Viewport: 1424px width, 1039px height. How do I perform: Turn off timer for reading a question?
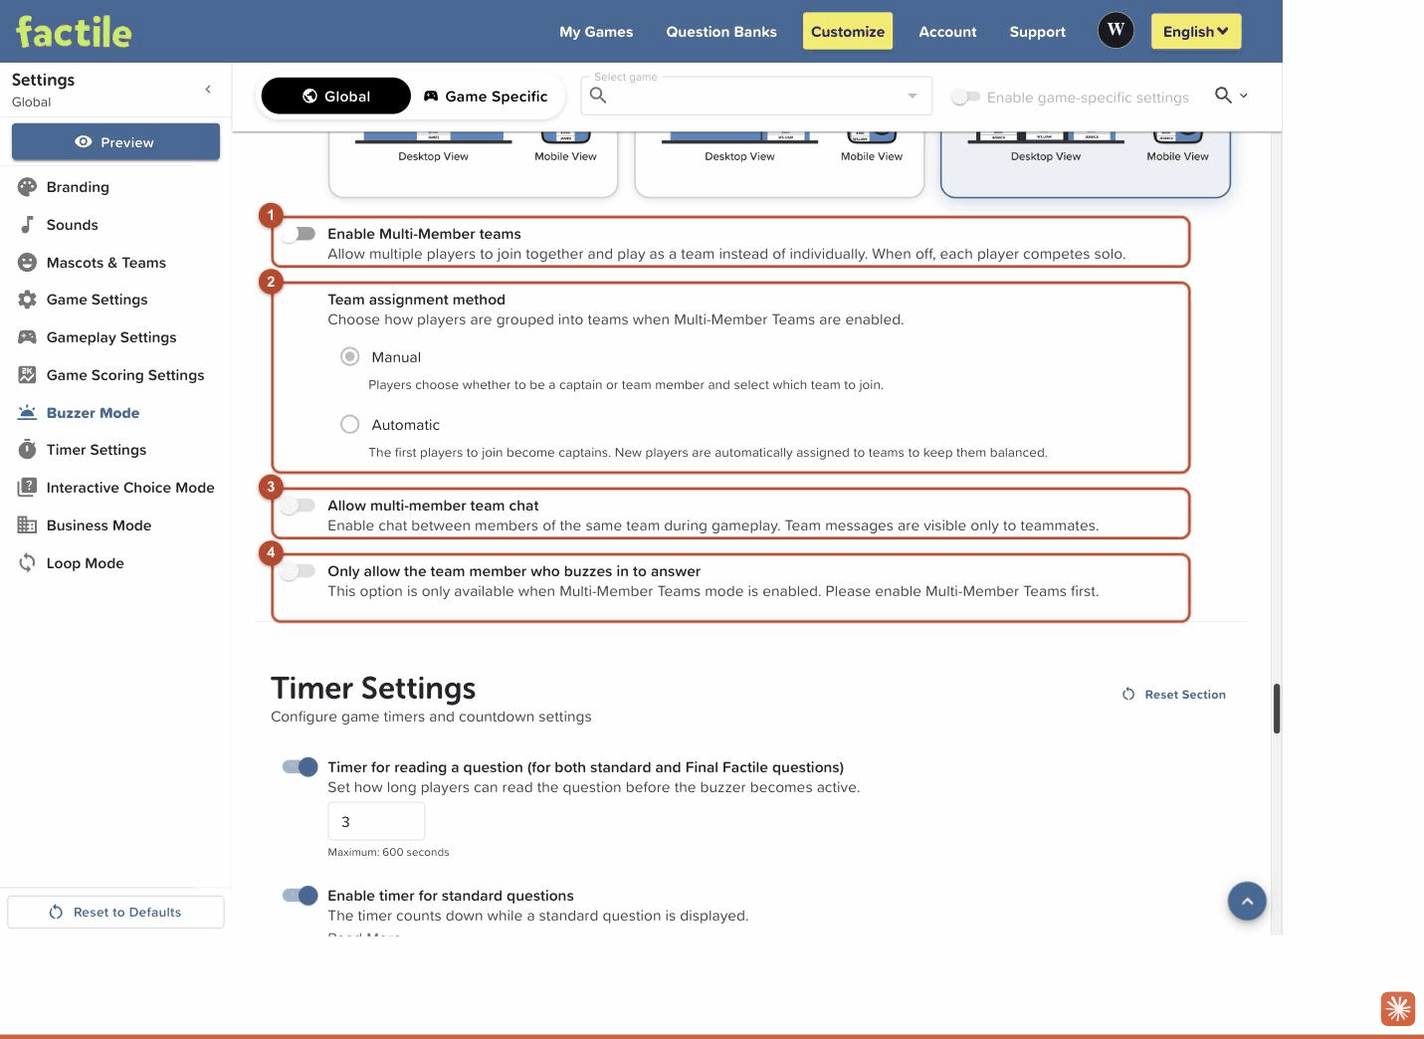(x=301, y=766)
